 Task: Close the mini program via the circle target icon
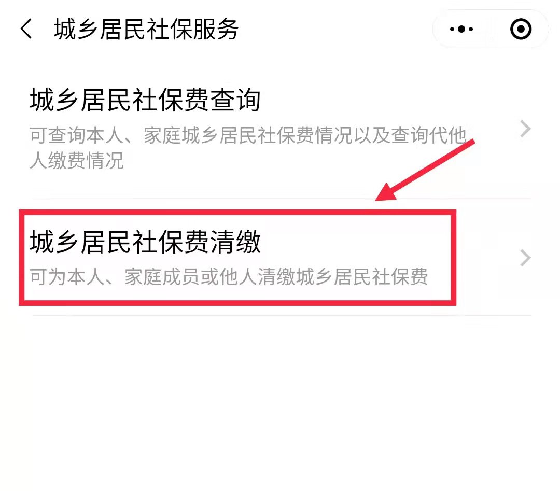click(x=521, y=29)
